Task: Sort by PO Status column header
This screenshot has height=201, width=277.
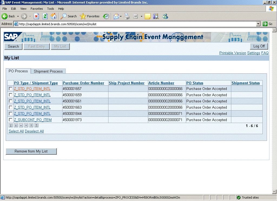Action: click(x=195, y=83)
